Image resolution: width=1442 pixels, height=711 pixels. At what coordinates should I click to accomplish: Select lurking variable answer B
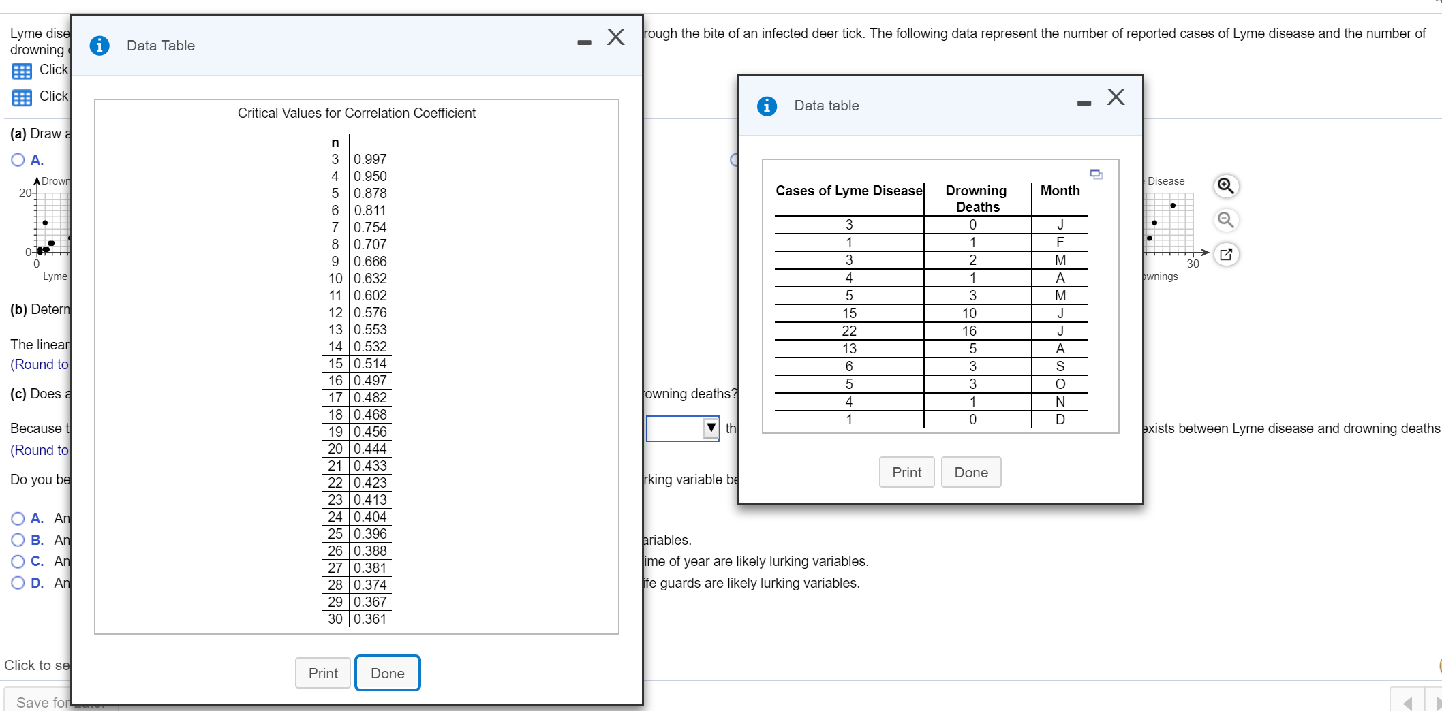18,540
